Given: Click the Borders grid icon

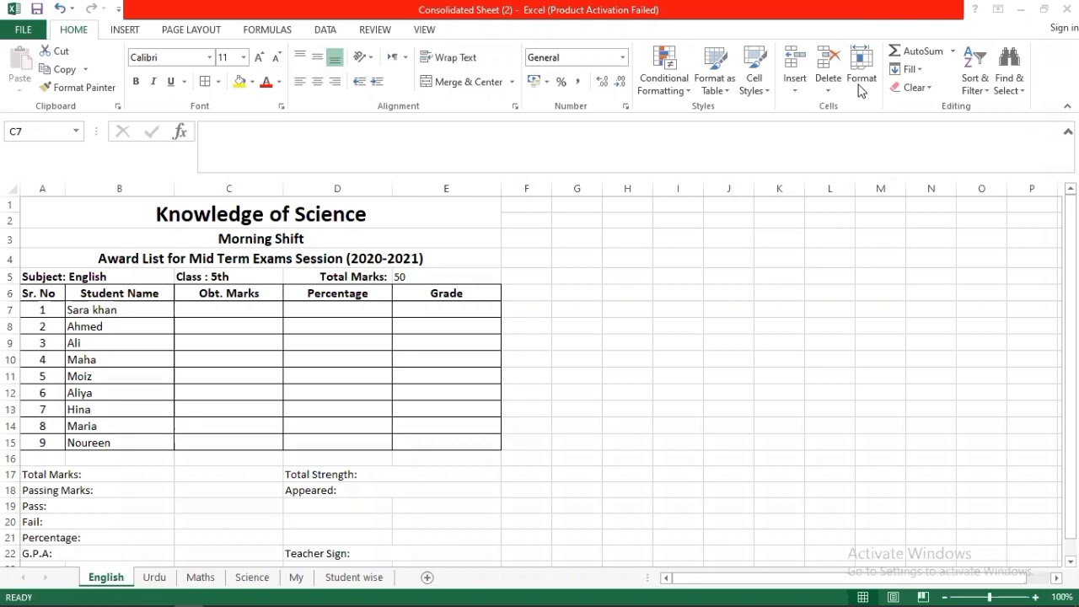Looking at the screenshot, I should [205, 82].
